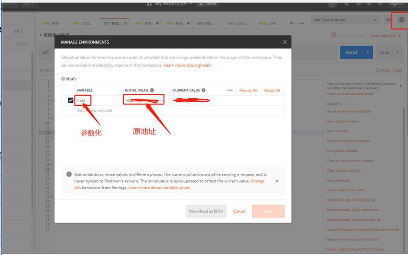Open the GET method dropdown

click(45, 53)
